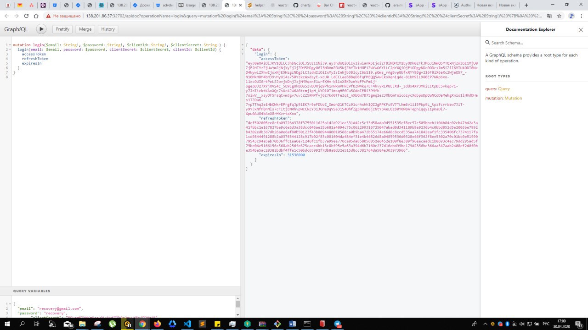Switch to the chartjs tab
Screen dimensions: 588x330
pos(302,5)
